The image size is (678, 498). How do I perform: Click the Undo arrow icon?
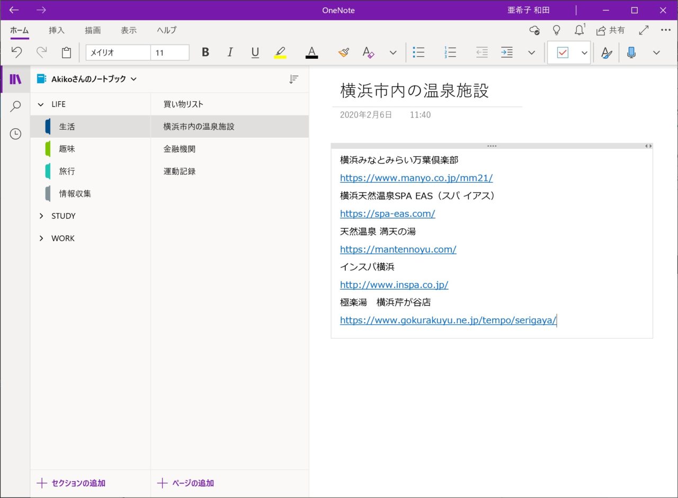[x=16, y=52]
